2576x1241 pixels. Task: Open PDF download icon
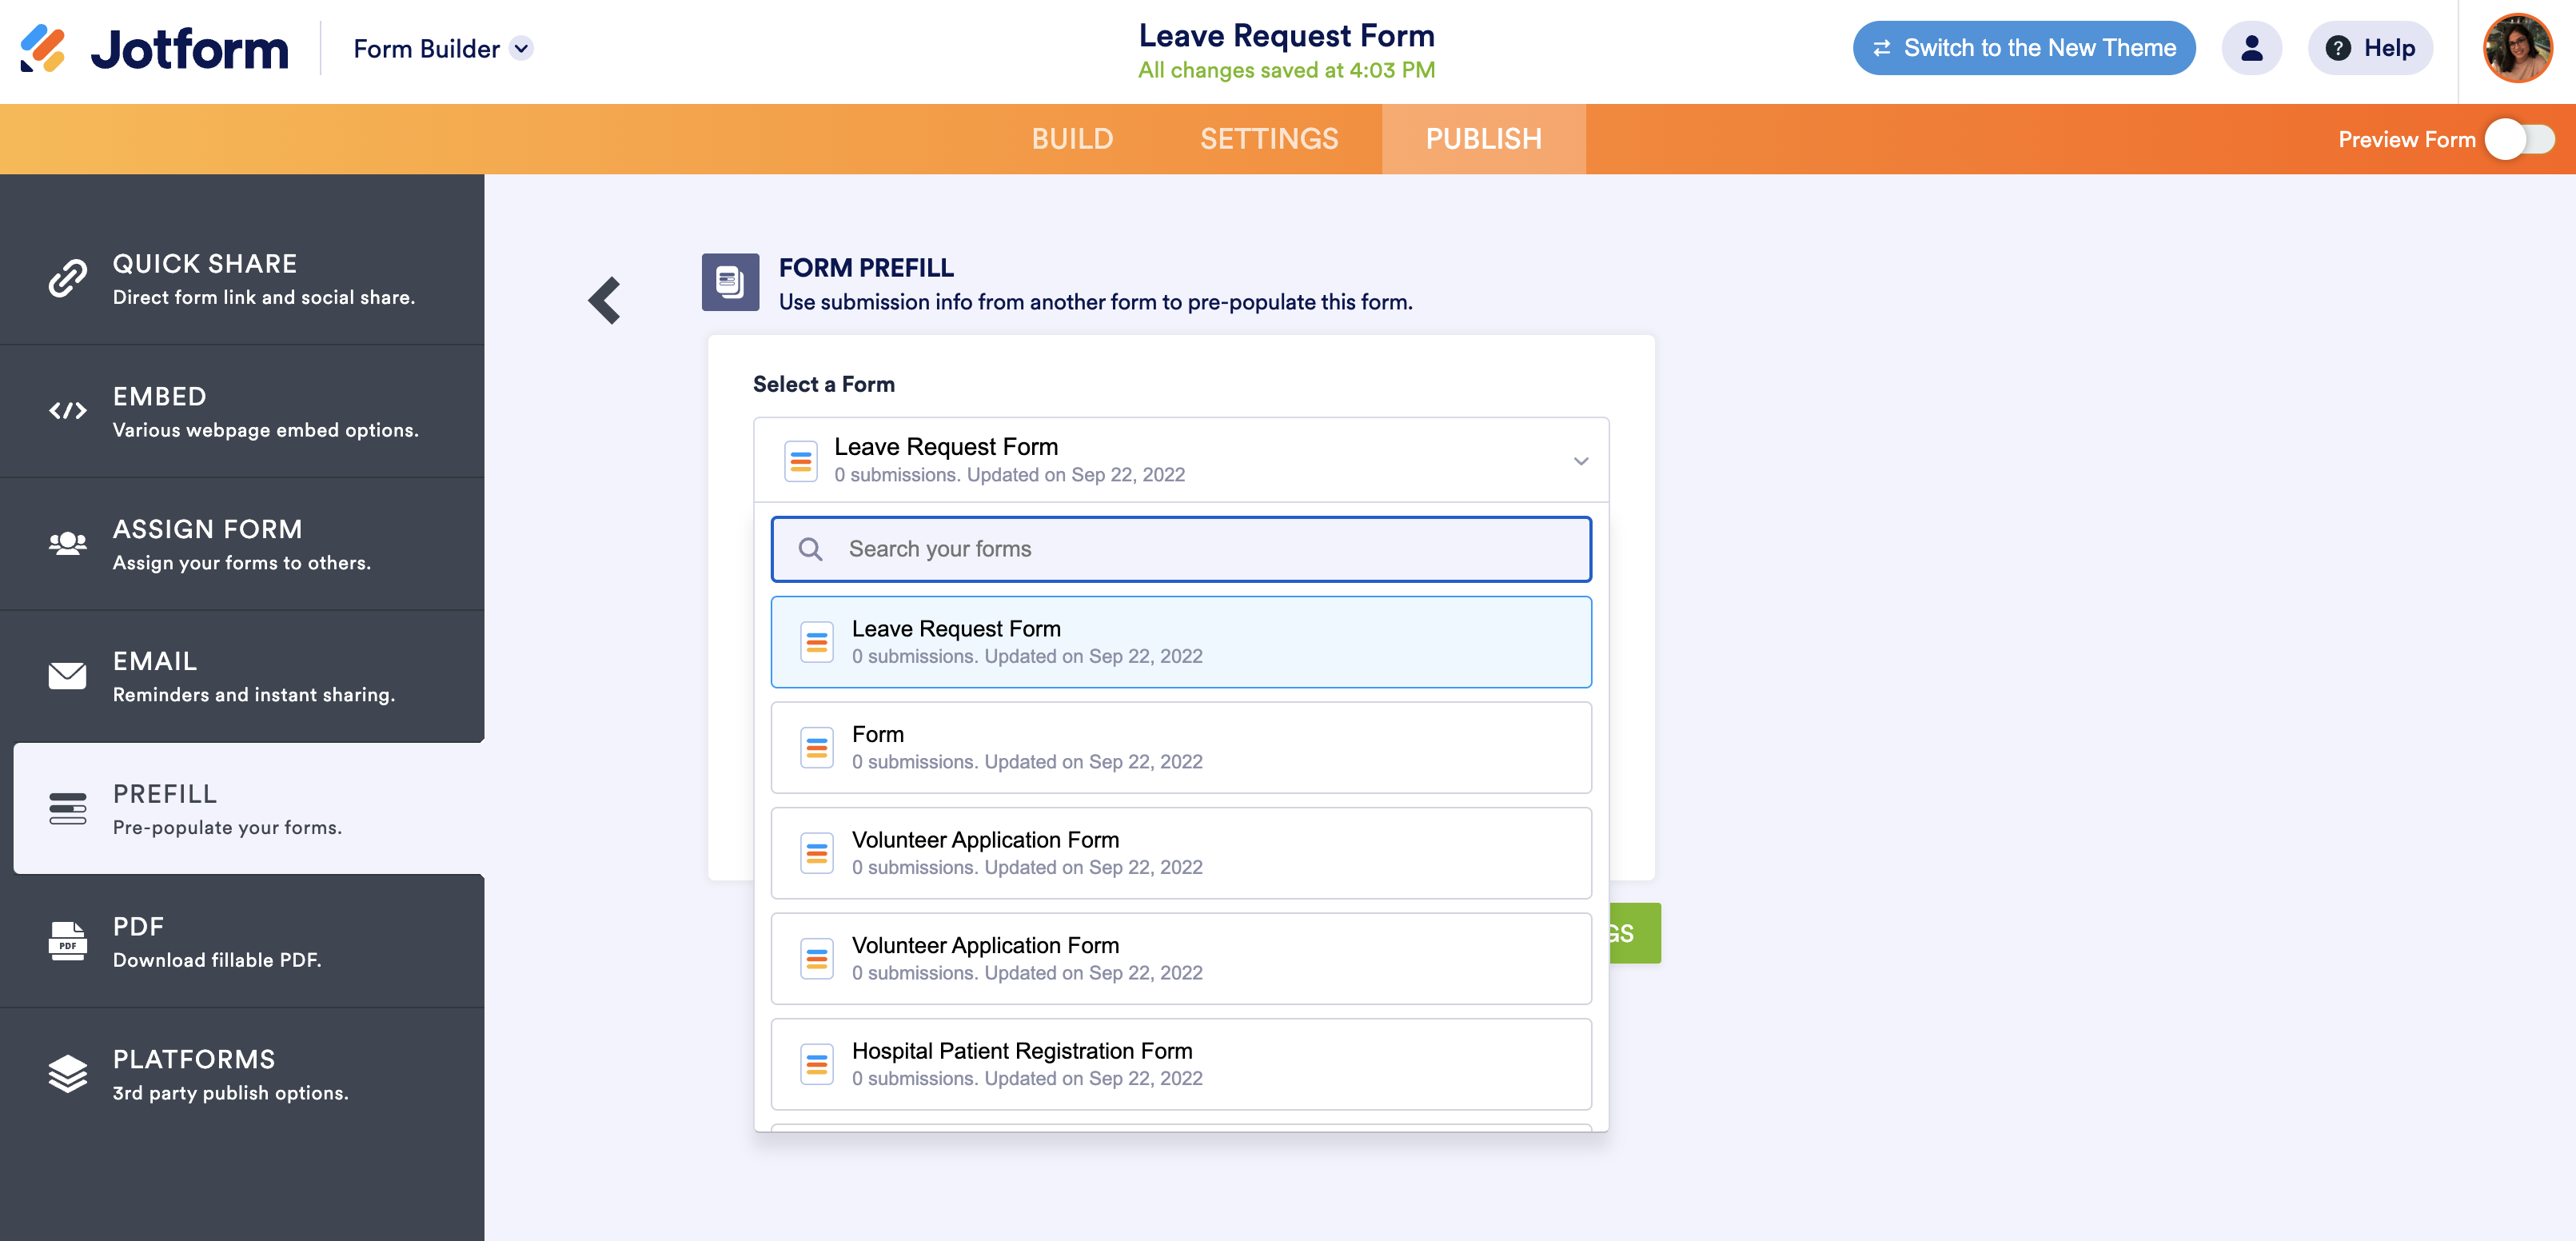tap(68, 941)
